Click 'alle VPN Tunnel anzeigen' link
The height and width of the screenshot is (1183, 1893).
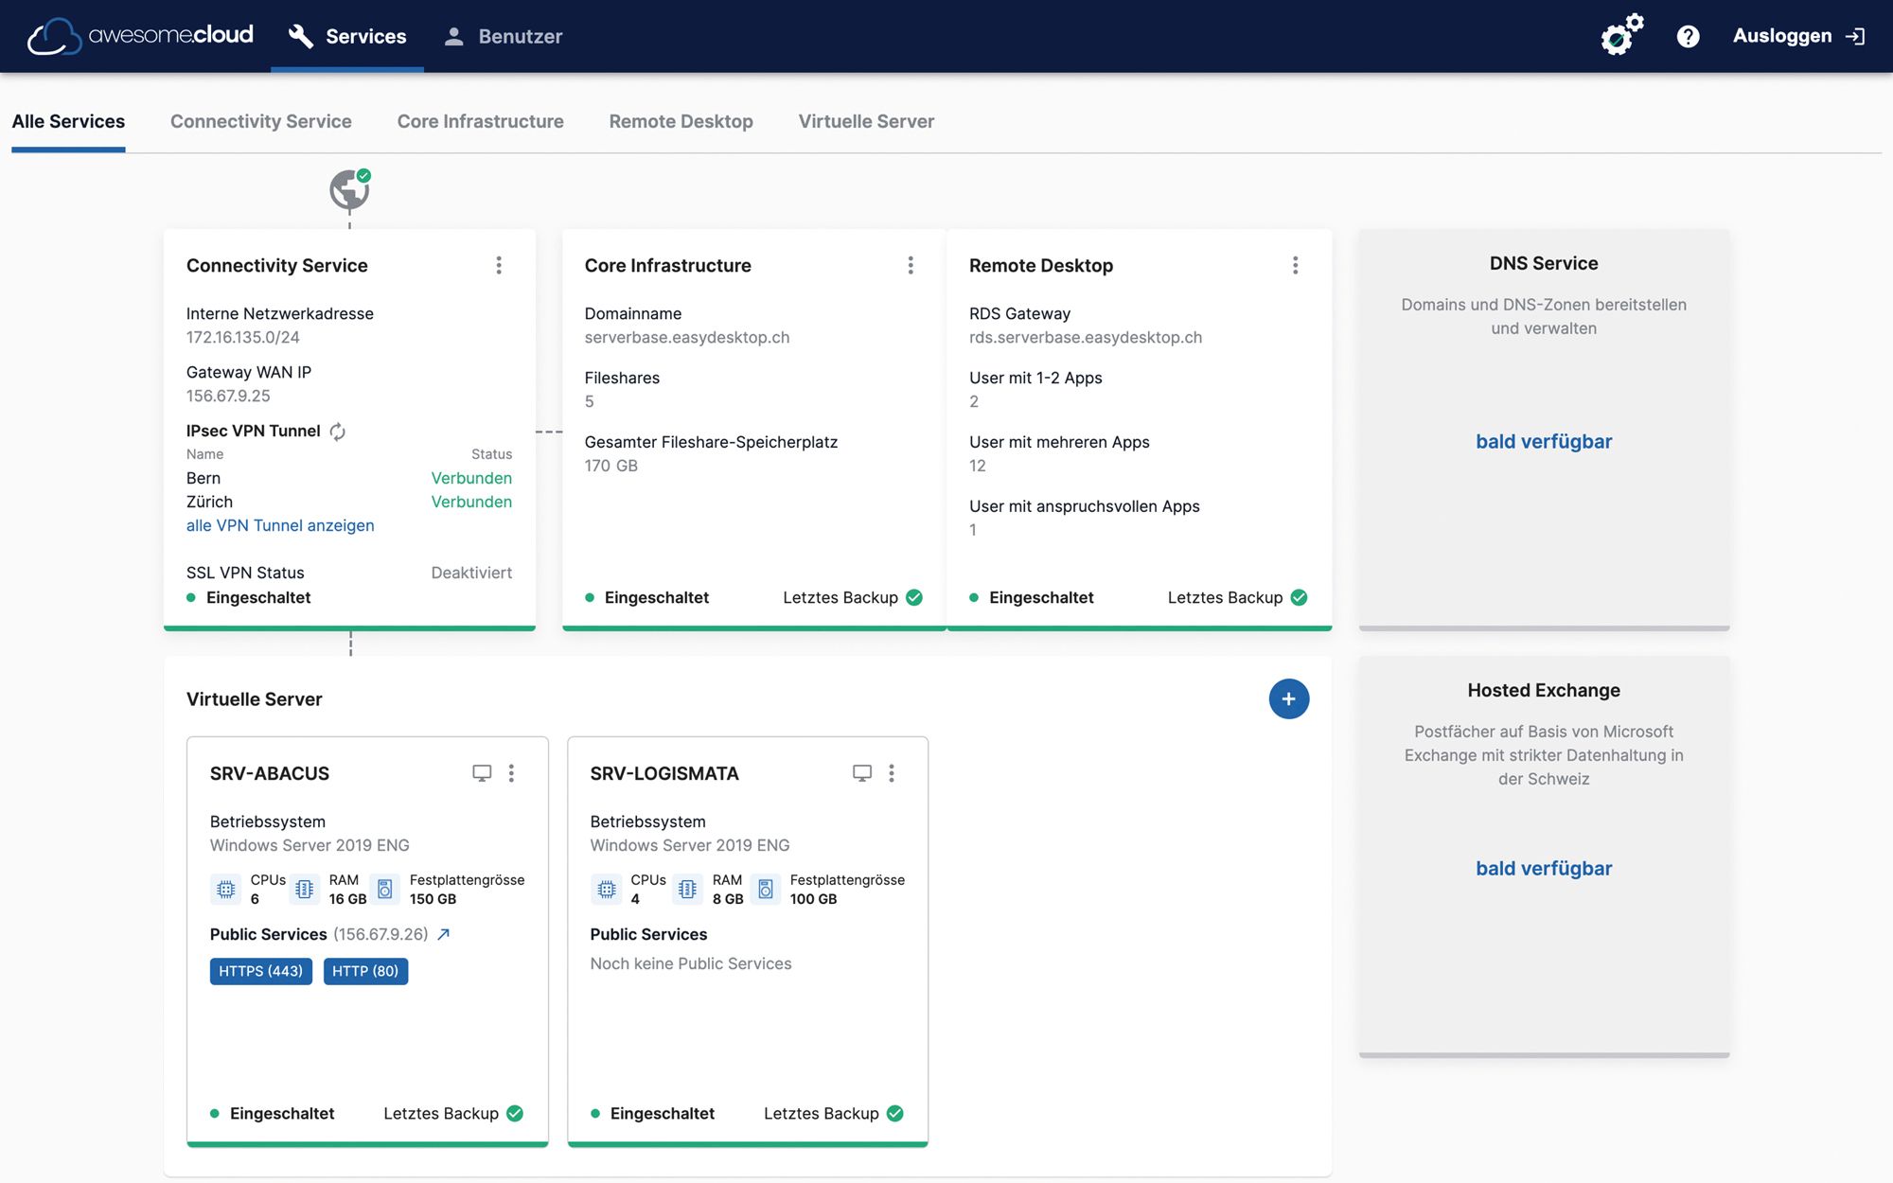click(280, 525)
